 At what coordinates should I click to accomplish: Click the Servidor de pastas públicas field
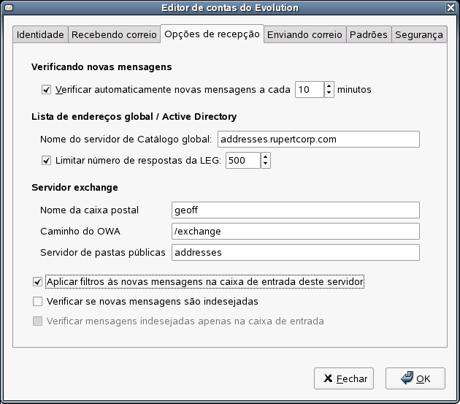(296, 252)
